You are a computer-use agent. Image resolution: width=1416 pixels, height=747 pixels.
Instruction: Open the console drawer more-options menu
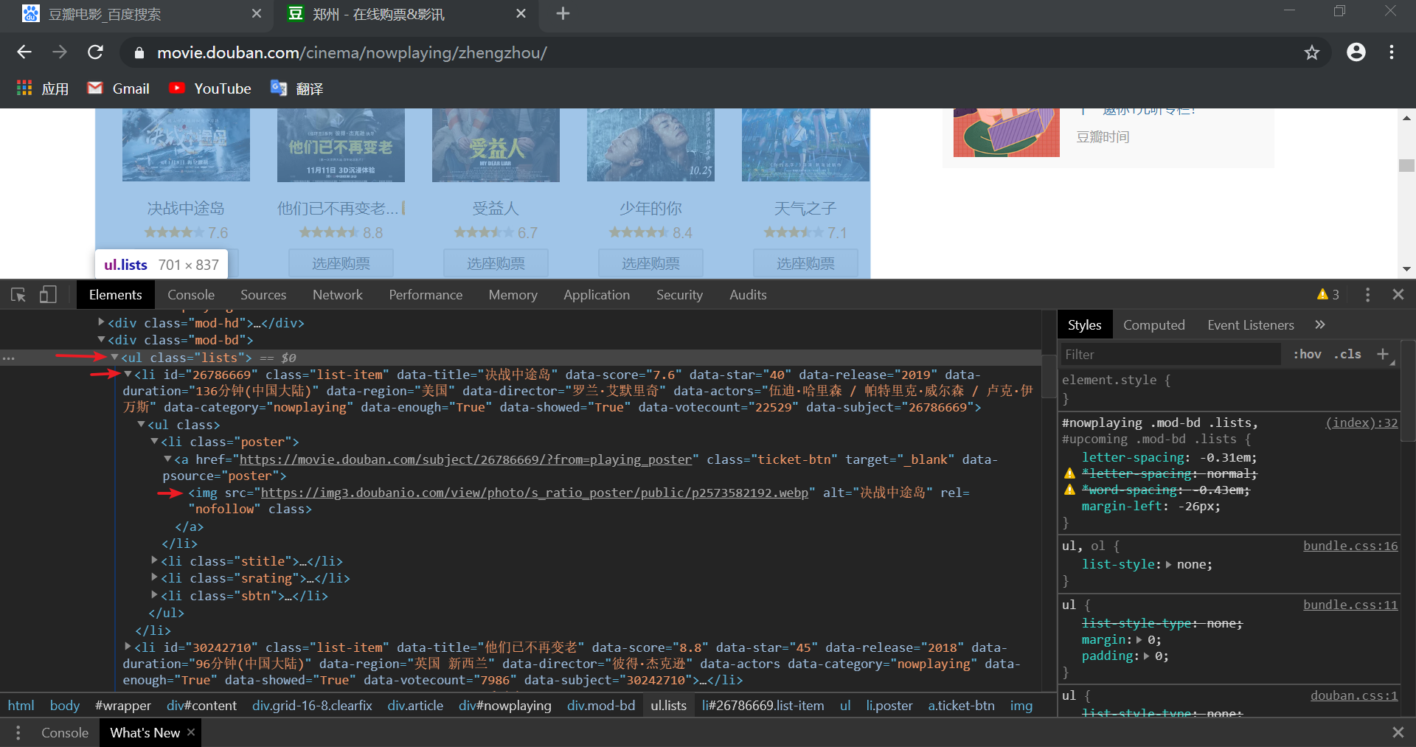tap(18, 732)
